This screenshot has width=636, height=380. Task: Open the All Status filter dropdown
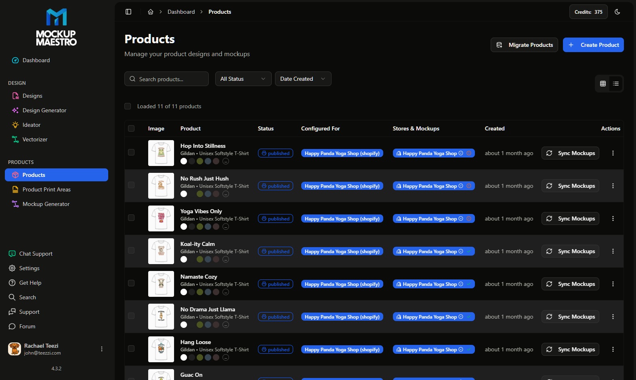click(243, 79)
